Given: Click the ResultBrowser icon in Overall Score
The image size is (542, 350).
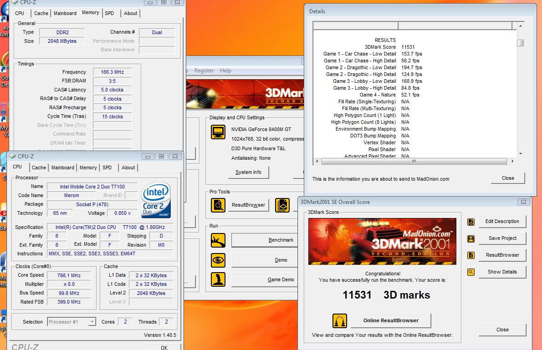Looking at the screenshot, I should click(x=471, y=255).
